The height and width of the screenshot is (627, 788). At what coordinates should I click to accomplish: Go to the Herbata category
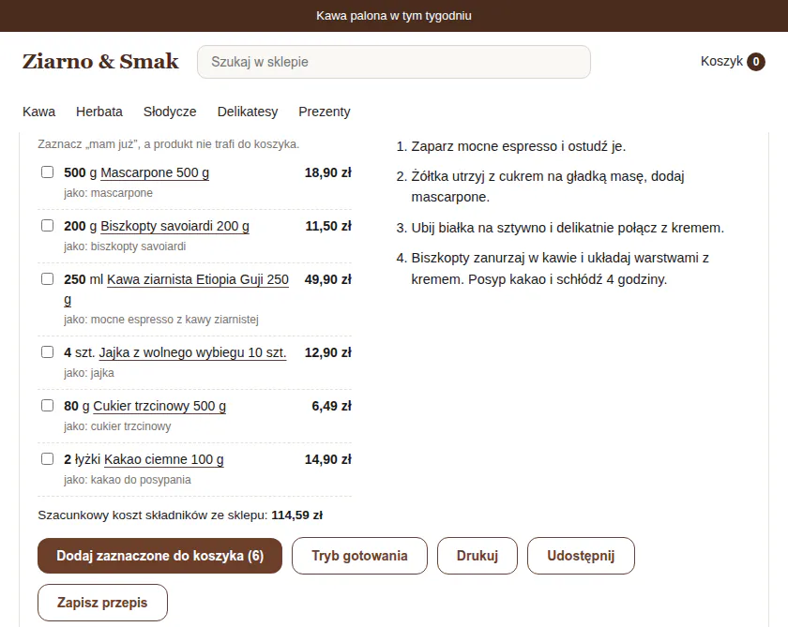[99, 112]
